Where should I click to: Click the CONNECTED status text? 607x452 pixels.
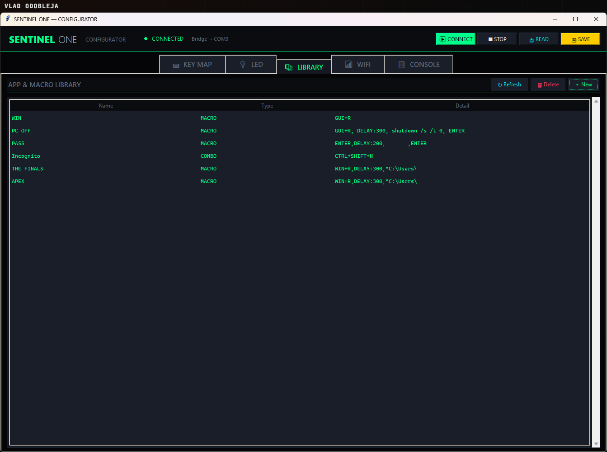(168, 39)
